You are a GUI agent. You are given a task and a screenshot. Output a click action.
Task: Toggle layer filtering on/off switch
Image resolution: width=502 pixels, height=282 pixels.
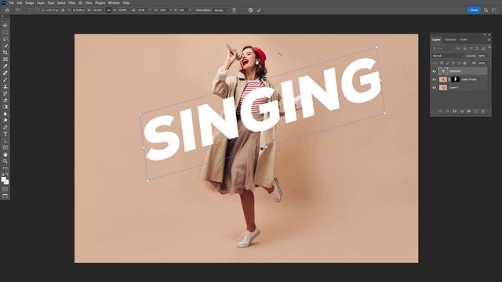click(x=489, y=48)
